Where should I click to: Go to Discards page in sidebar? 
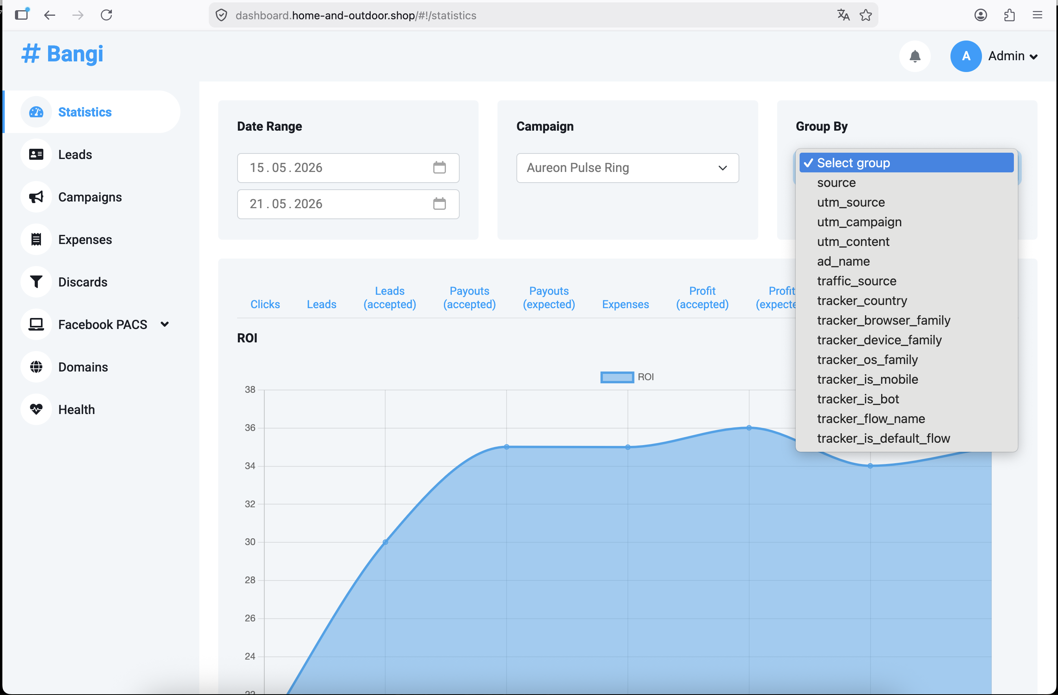(x=83, y=282)
